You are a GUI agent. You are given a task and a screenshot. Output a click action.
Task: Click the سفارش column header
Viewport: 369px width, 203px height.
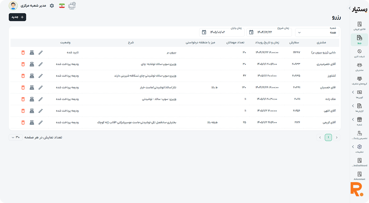(294, 42)
